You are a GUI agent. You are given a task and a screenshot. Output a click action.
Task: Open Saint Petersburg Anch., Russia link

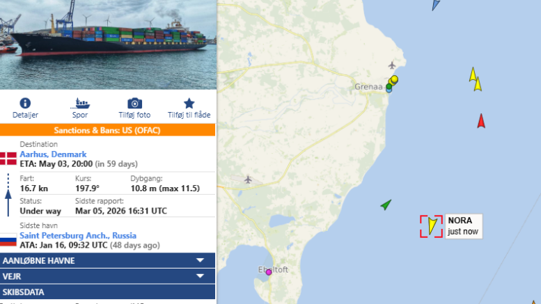(78, 235)
